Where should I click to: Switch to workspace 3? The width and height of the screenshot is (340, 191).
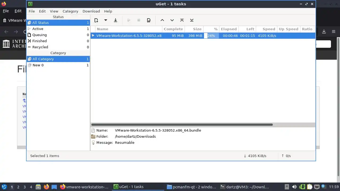point(25,187)
